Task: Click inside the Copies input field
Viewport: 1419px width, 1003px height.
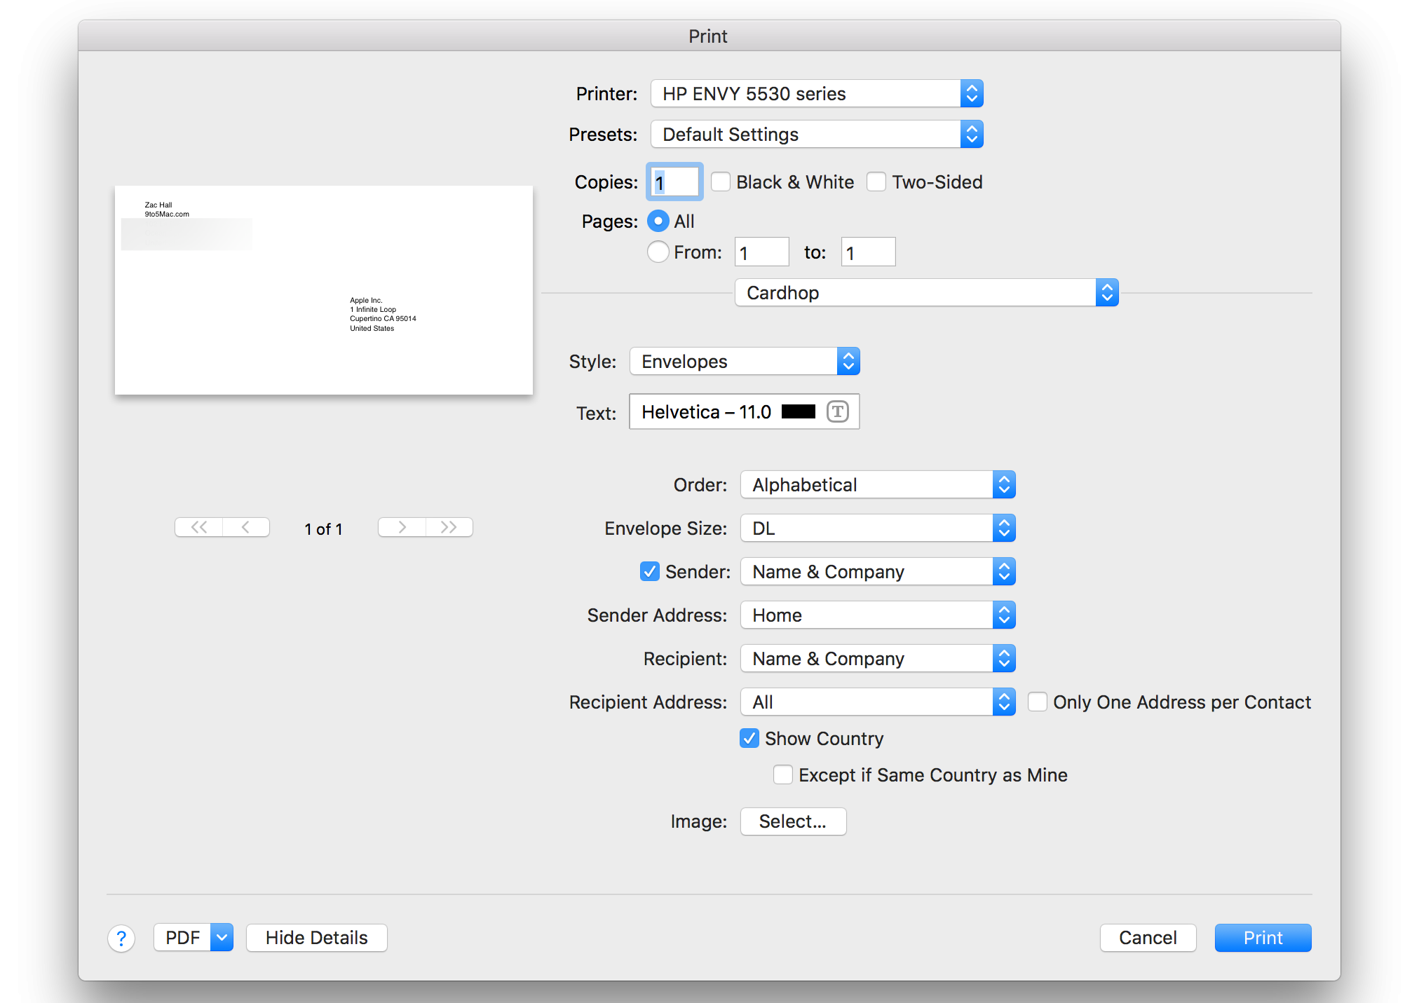Action: (673, 182)
